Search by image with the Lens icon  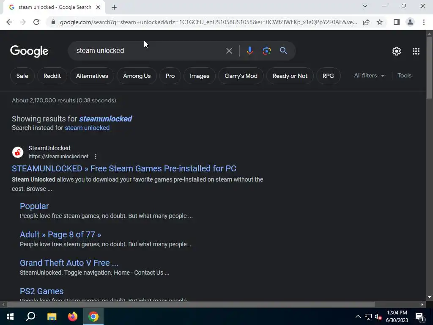click(x=266, y=51)
